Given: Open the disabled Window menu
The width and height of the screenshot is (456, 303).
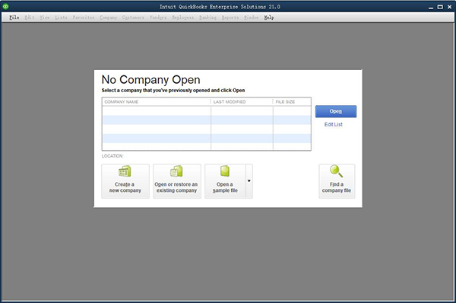Looking at the screenshot, I should 252,18.
